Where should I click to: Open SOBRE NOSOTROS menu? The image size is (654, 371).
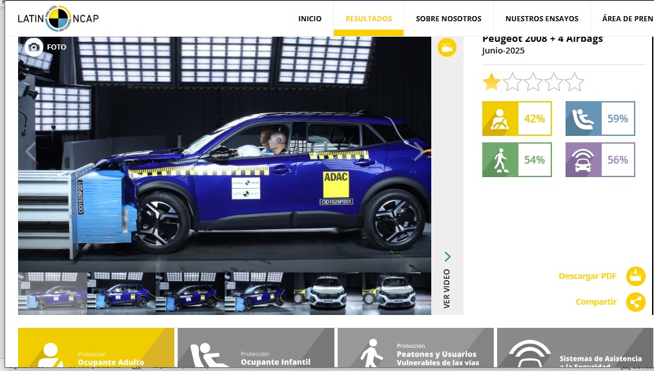pos(448,19)
